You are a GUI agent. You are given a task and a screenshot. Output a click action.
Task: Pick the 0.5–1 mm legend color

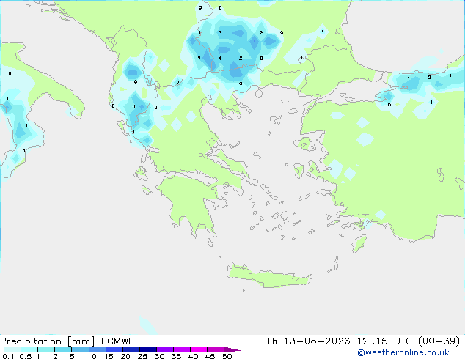click(x=29, y=349)
